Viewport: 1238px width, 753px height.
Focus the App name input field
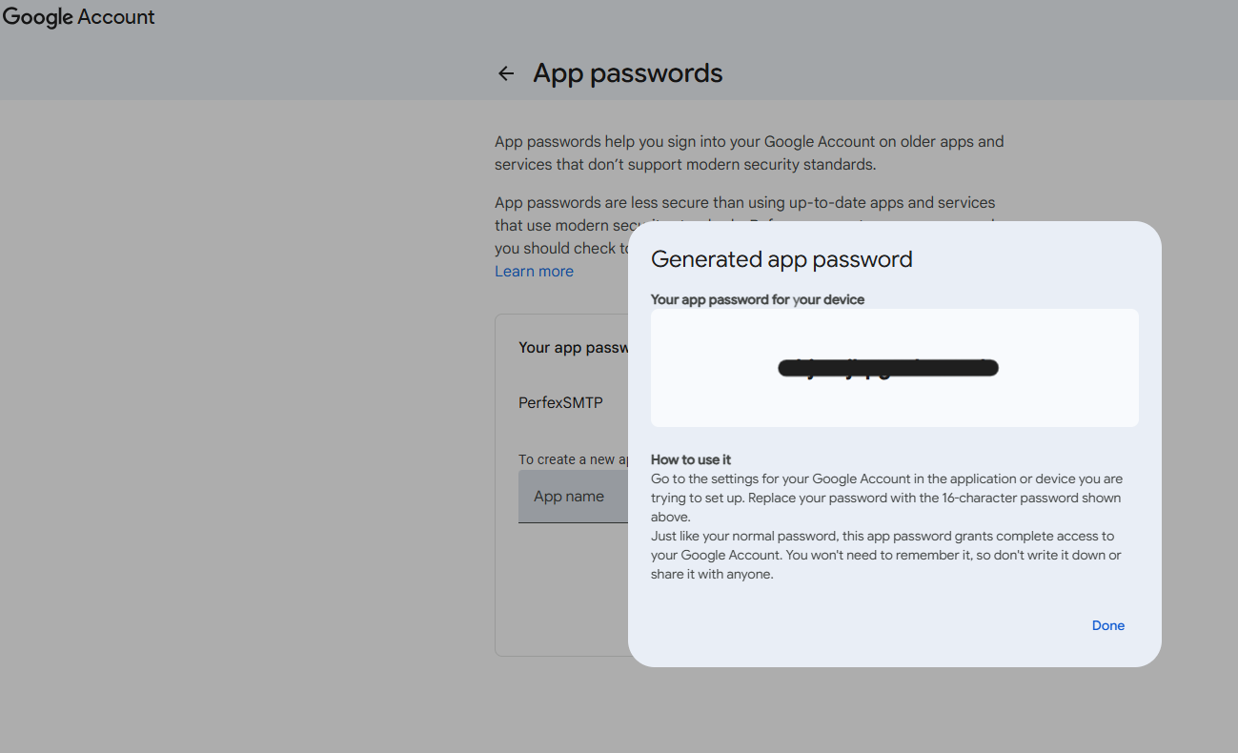tap(572, 497)
